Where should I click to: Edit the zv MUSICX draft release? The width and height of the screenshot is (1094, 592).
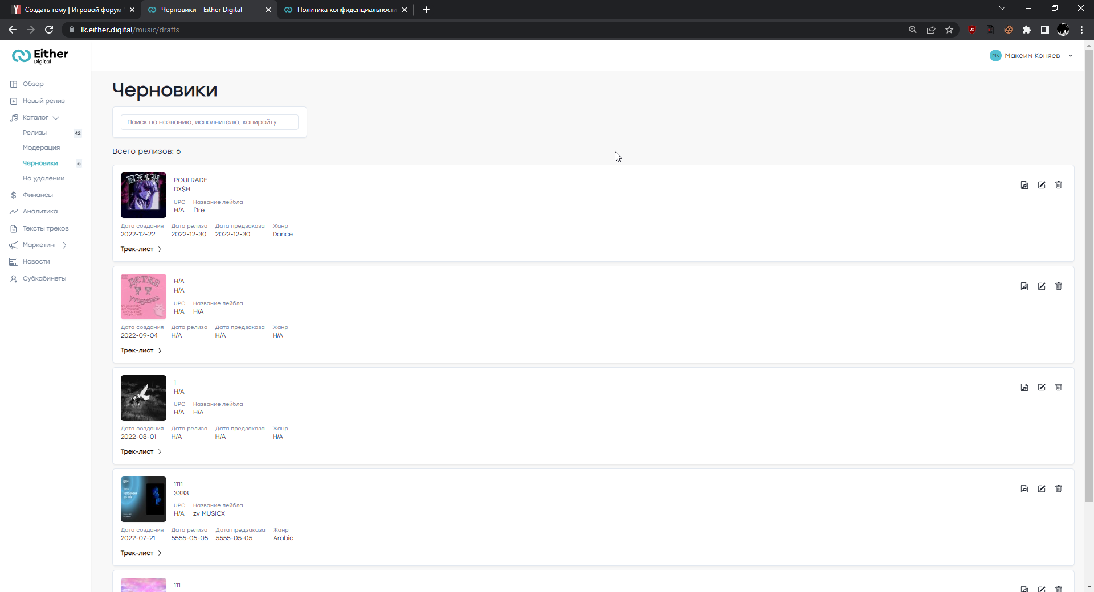click(1042, 489)
